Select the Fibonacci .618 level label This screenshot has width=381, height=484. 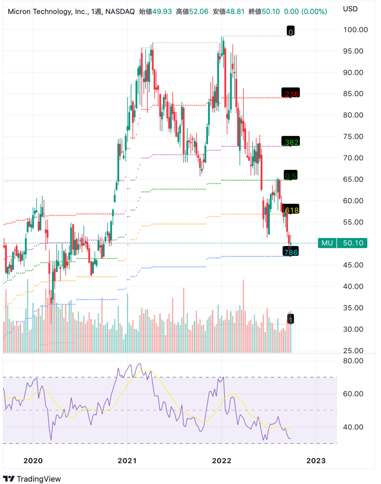[291, 209]
